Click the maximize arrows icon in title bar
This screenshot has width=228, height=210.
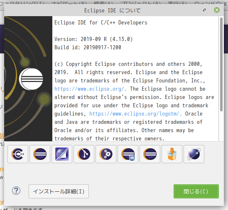(204, 10)
